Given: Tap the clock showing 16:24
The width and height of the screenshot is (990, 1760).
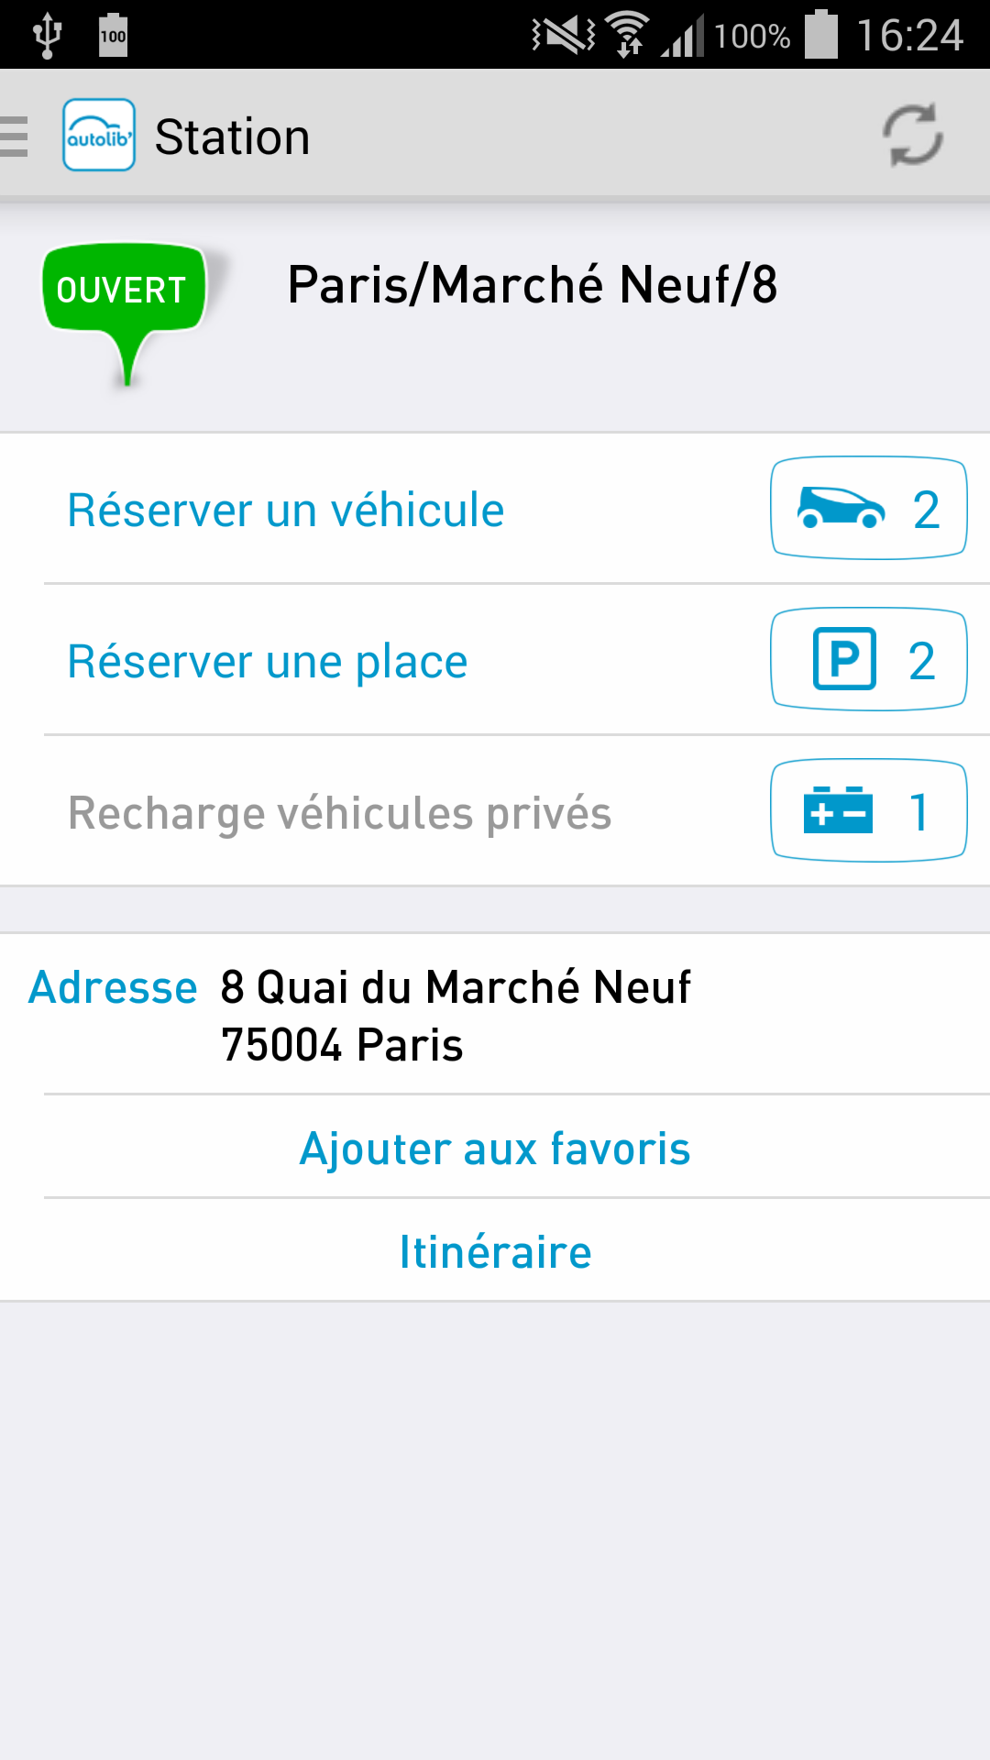Looking at the screenshot, I should click(909, 36).
